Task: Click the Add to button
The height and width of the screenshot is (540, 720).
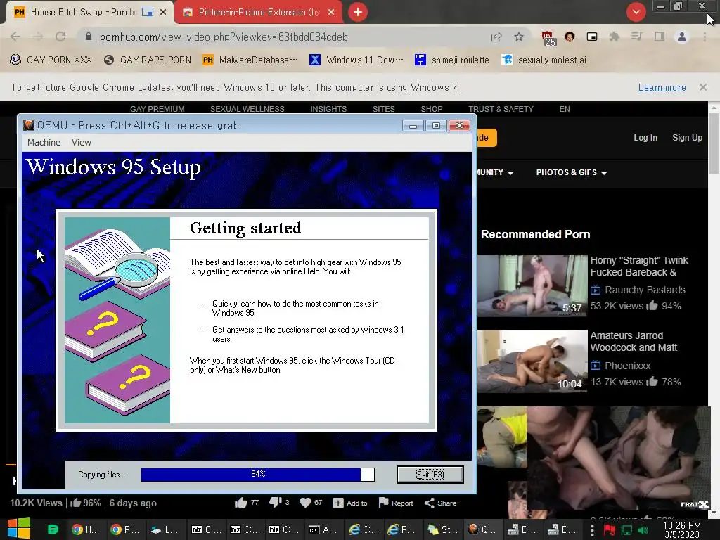Action: pyautogui.click(x=350, y=503)
